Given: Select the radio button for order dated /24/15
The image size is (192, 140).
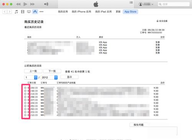Looking at the screenshot, I should point(25,103).
